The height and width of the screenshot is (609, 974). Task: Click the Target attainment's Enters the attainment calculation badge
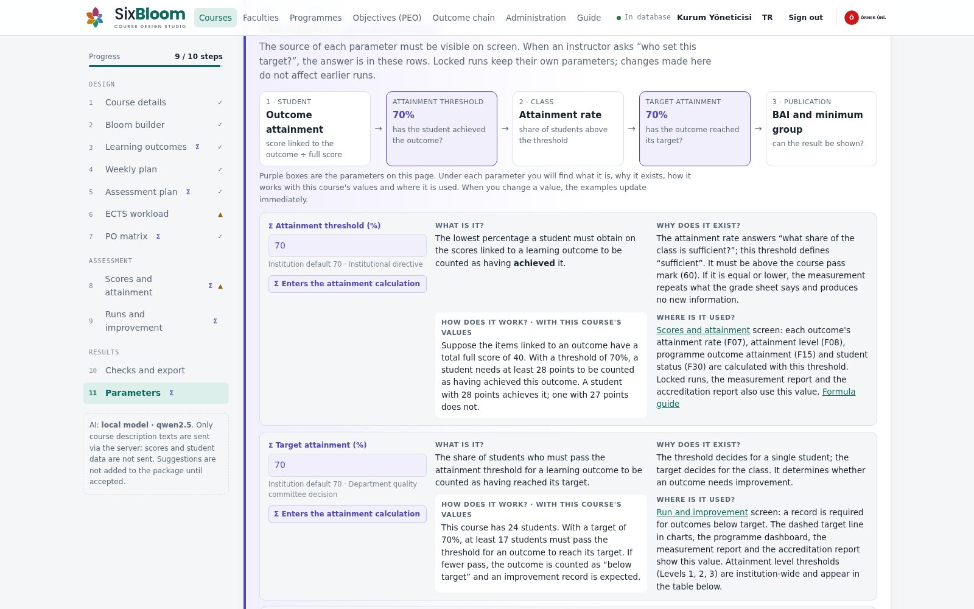coord(347,514)
